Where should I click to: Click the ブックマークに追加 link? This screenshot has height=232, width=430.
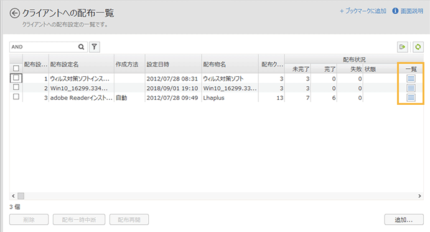click(363, 11)
